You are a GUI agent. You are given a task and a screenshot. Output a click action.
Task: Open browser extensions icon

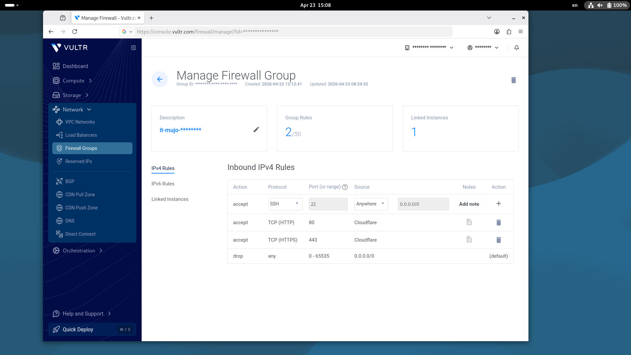pyautogui.click(x=509, y=32)
